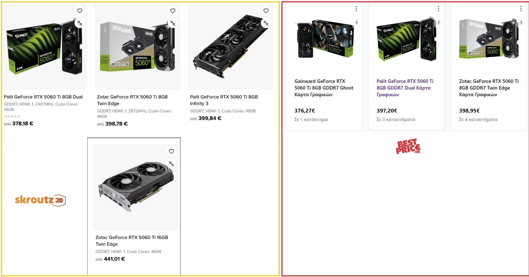The height and width of the screenshot is (277, 529).
Task: Open Palit RTX 5060 Ti 8GB Infinity 3 title
Action: pos(224,100)
